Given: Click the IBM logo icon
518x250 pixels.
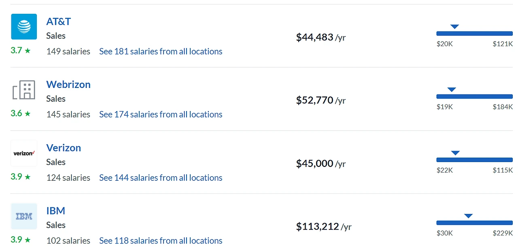Looking at the screenshot, I should (x=24, y=216).
